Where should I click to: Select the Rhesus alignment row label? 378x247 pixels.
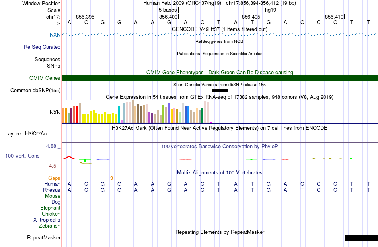[x=52, y=190]
